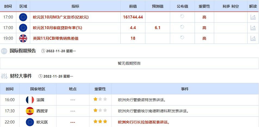Open chart analysis icon for UK CBI row

(x=253, y=38)
